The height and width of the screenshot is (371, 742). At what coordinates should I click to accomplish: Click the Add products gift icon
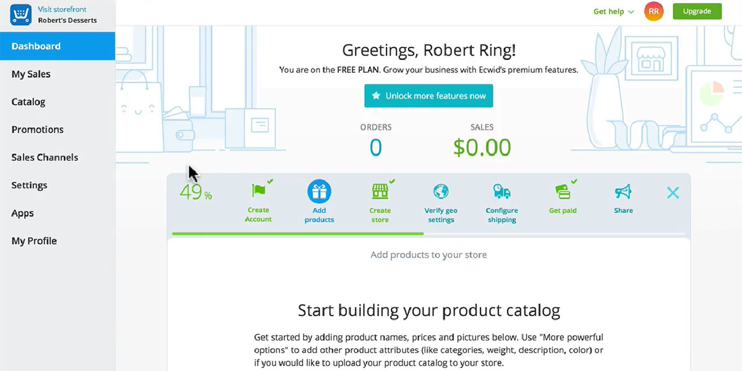click(319, 192)
